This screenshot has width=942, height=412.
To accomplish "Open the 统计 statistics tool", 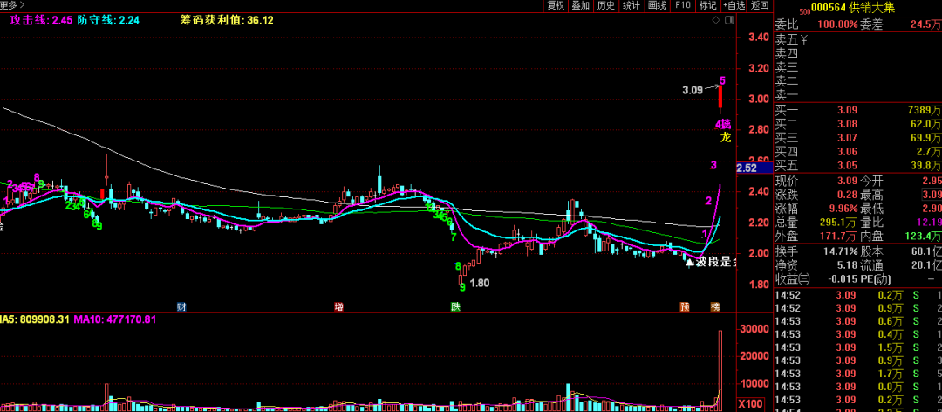I will [x=631, y=5].
